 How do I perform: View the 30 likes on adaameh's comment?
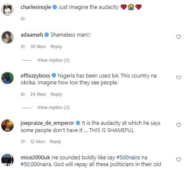[x=38, y=46]
